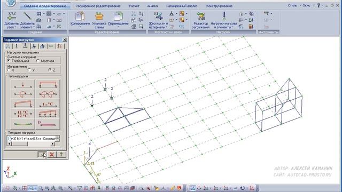
Task: Click the scissors cut icon in ribbon
Action: click(134, 14)
